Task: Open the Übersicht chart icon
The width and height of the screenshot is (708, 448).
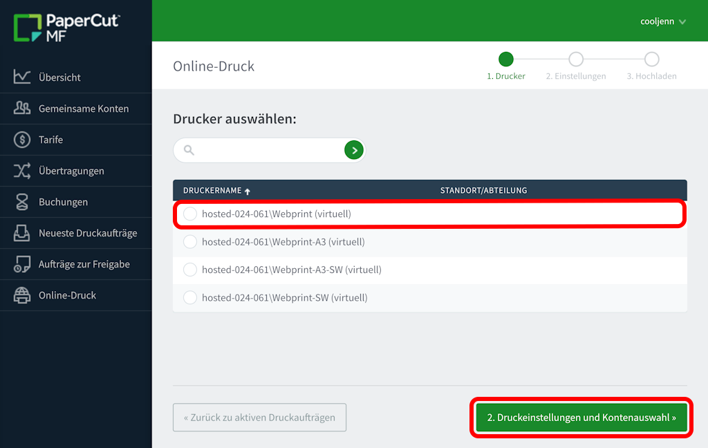Action: click(x=22, y=77)
